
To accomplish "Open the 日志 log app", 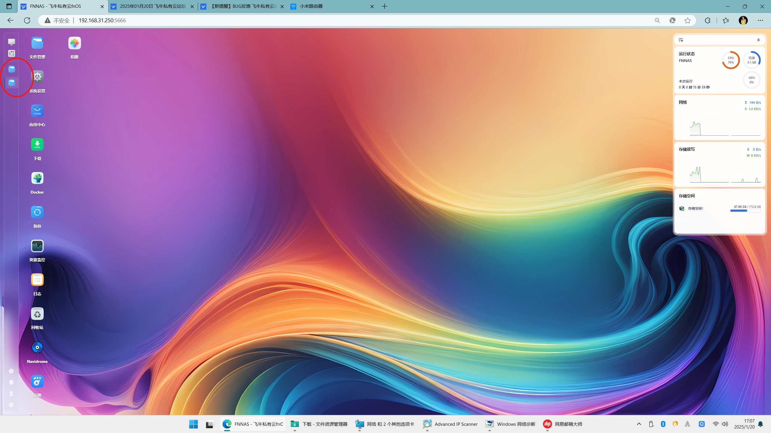I will 37,280.
